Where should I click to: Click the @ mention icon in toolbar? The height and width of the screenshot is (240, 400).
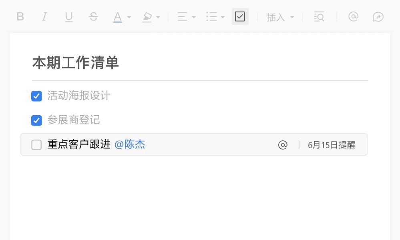(x=353, y=16)
